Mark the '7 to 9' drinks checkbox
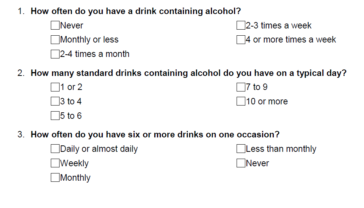This screenshot has height=208, width=364. coord(241,87)
